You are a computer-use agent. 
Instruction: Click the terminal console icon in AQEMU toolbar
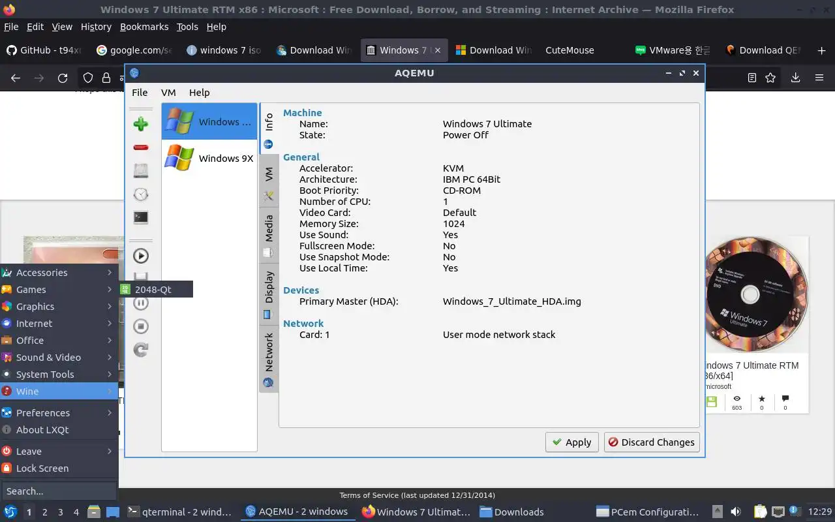[x=140, y=218]
